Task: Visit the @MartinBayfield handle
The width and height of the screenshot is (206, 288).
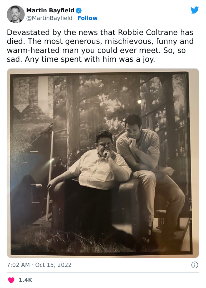Action: point(49,18)
